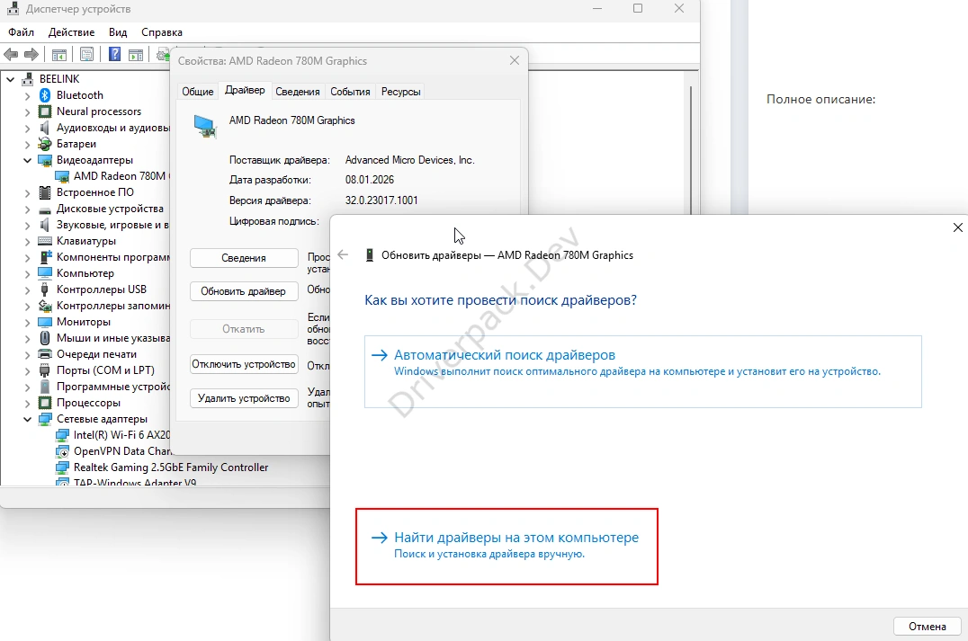Click the Процессоры processor icon
The image size is (968, 641).
tap(44, 403)
